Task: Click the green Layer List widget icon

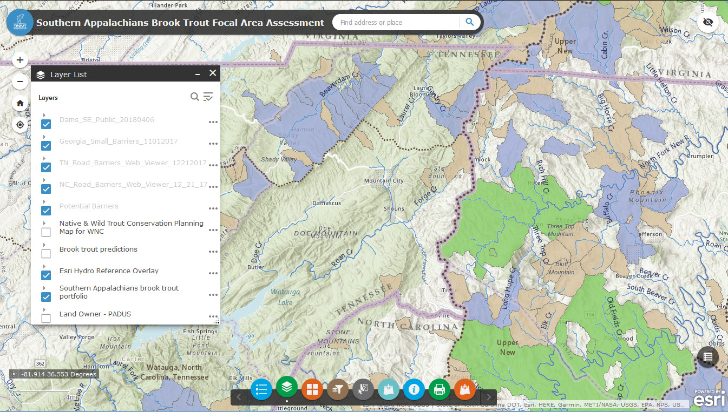Action: pos(287,387)
